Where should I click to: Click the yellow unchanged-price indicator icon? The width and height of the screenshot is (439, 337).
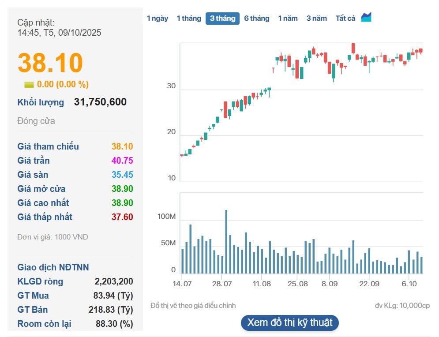pos(29,85)
